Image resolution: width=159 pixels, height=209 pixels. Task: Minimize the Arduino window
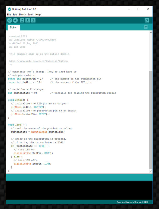point(129,9)
